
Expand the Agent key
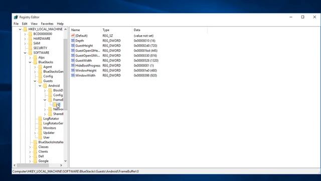point(35,67)
